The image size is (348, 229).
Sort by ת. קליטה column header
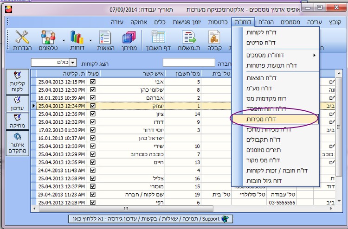(61, 74)
